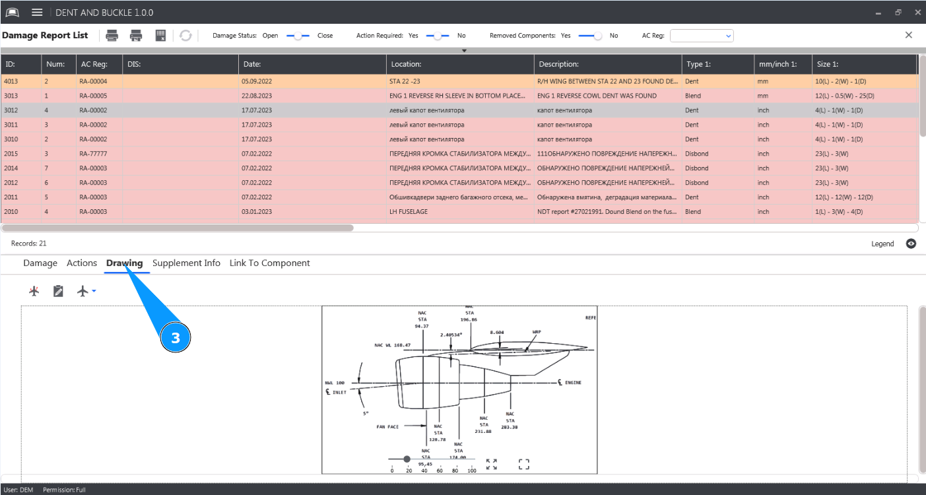Open the Link To Component tab

click(269, 263)
